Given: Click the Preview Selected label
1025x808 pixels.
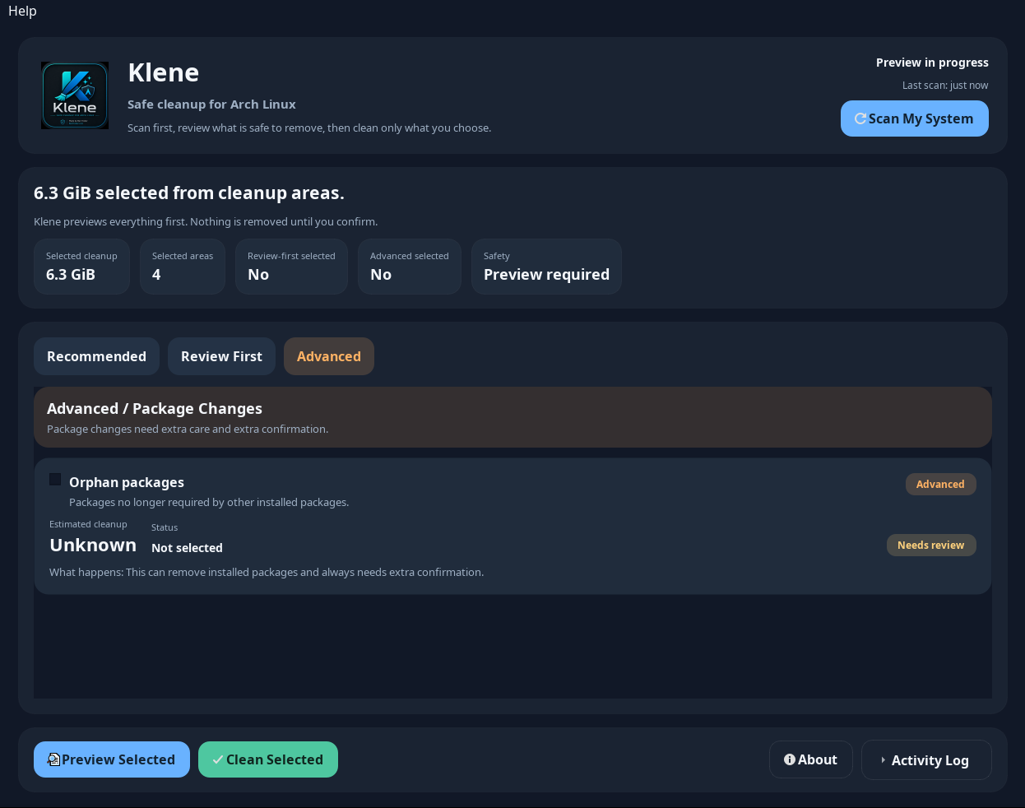Looking at the screenshot, I should [x=118, y=759].
